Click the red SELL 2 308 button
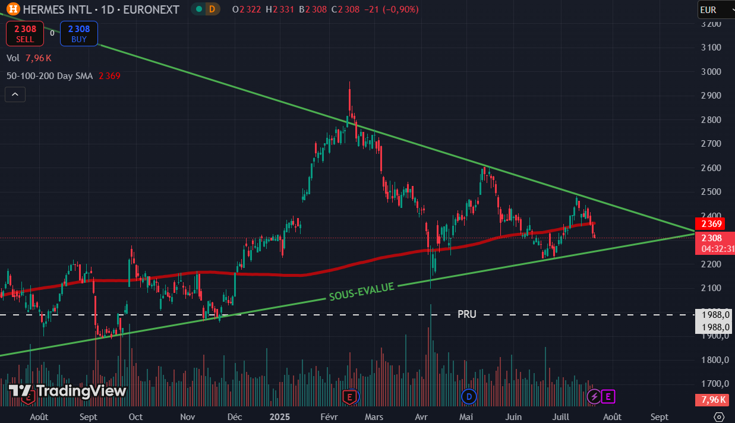Screen dimensions: 735x423 [25, 34]
